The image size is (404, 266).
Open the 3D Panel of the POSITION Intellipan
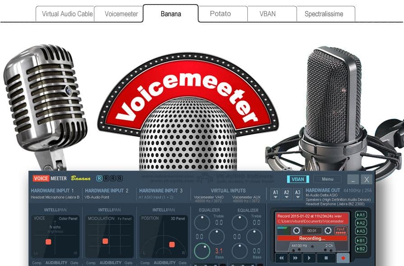(178, 219)
